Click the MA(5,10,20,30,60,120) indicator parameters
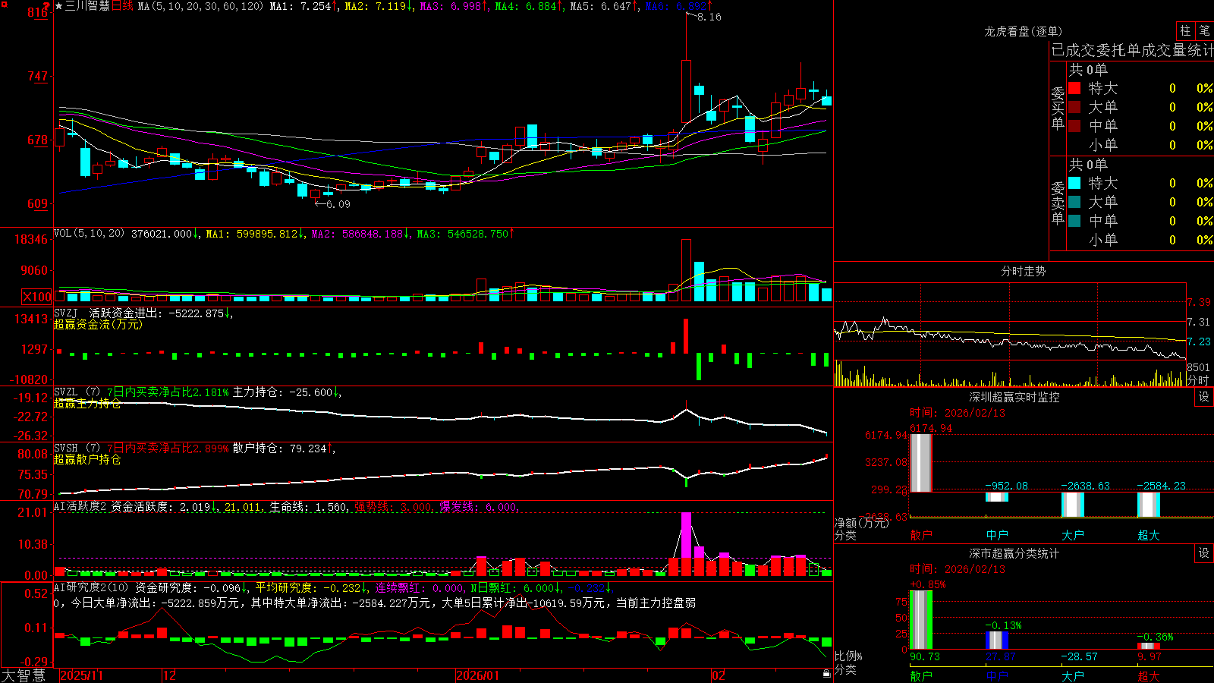The width and height of the screenshot is (1214, 683). 200,6
